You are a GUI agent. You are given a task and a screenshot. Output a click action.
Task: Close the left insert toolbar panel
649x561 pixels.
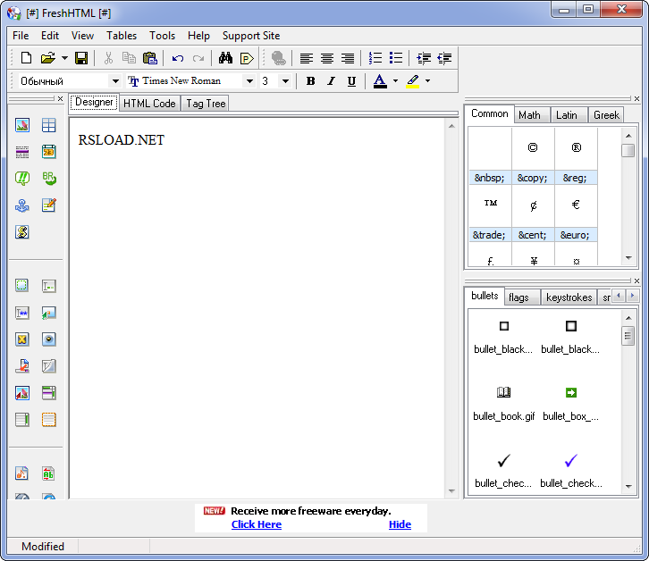pos(61,98)
